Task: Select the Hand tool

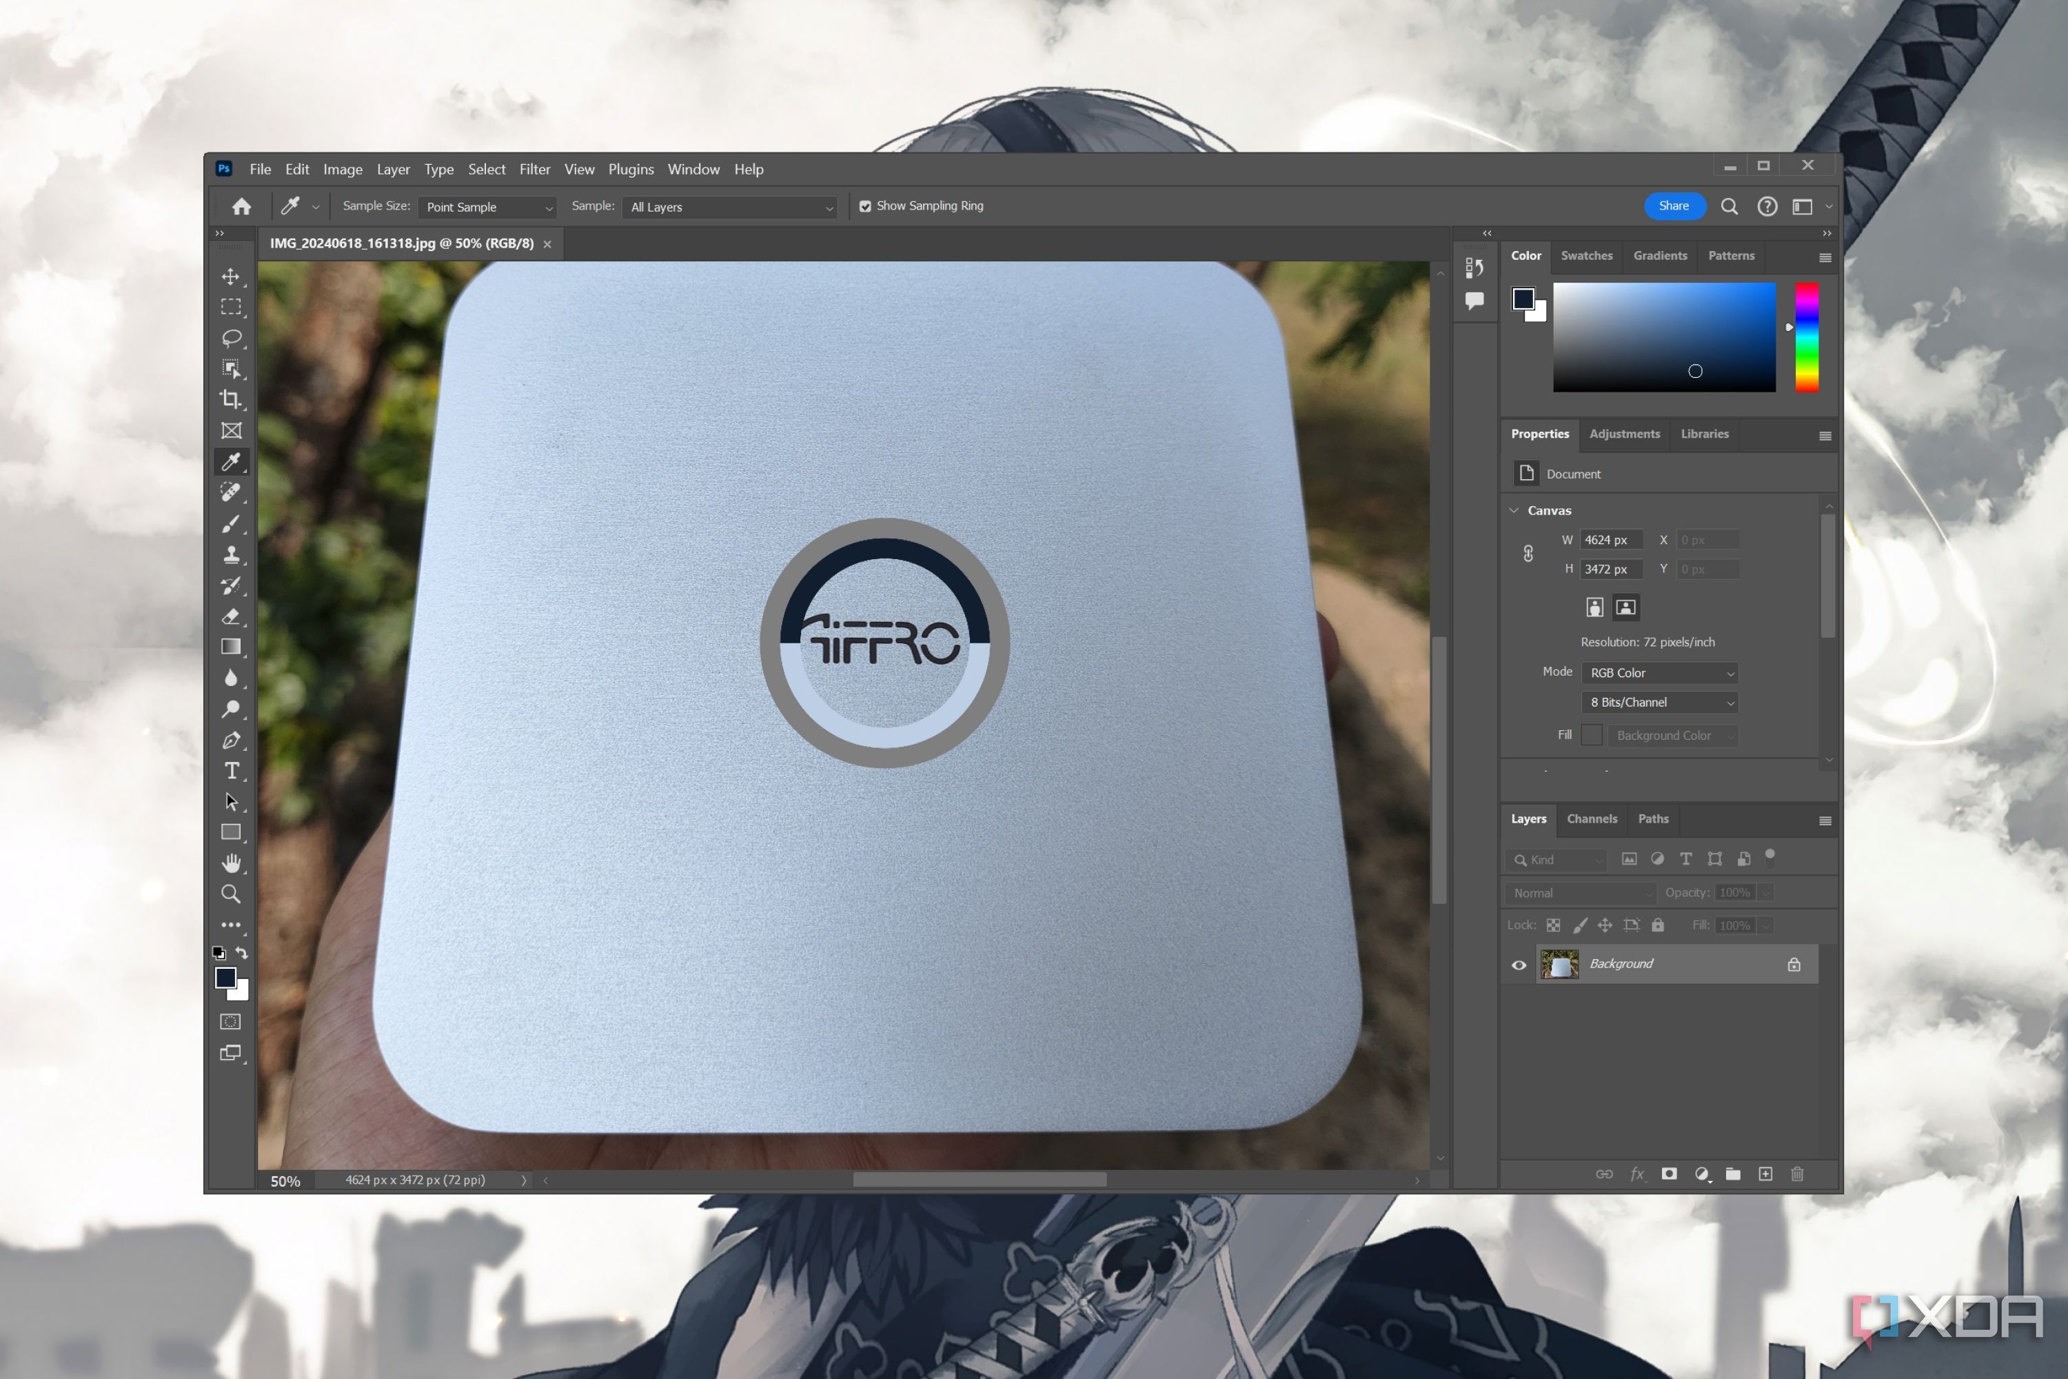Action: (x=230, y=863)
